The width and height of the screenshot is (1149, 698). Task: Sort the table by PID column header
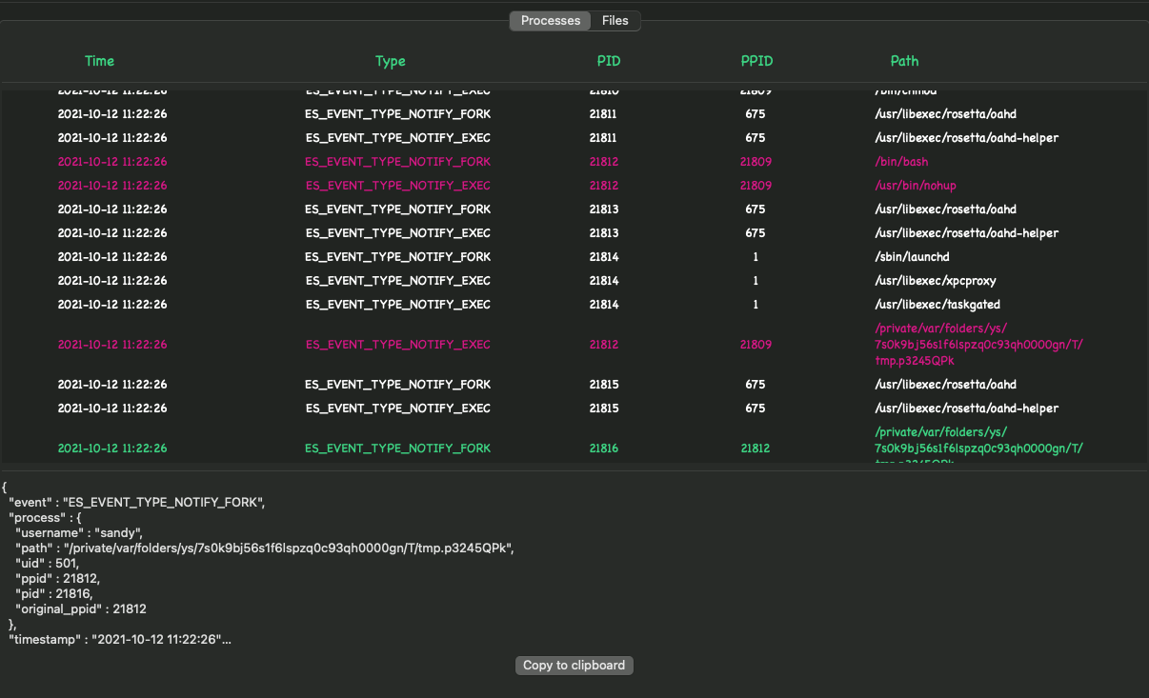pyautogui.click(x=609, y=61)
